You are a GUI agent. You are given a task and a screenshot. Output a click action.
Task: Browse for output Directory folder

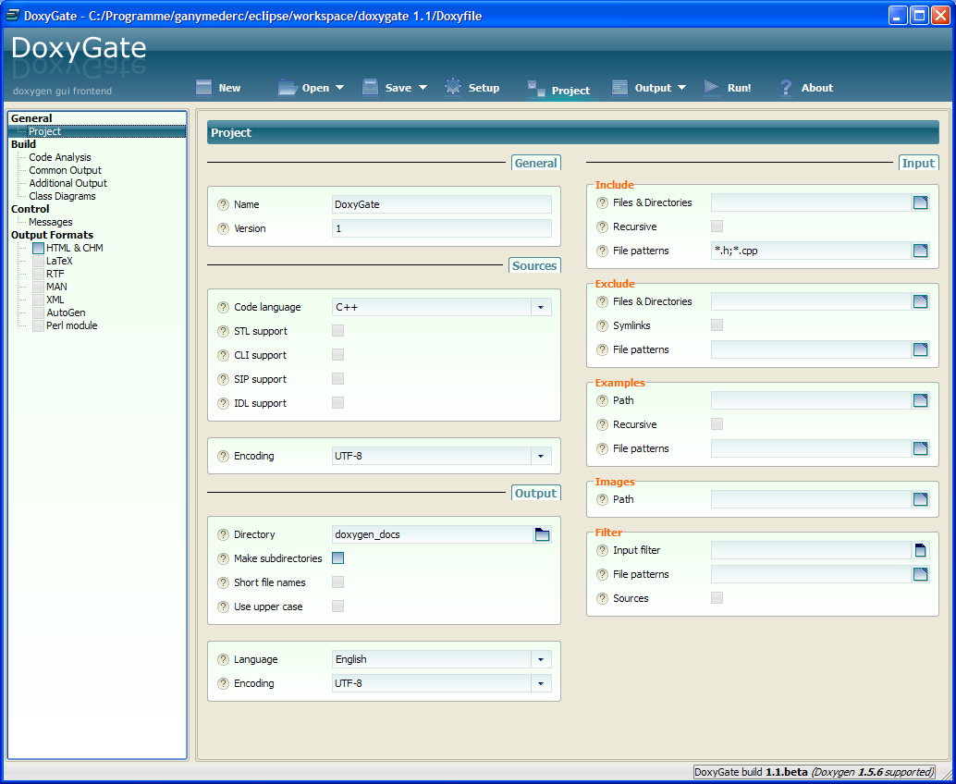pos(542,534)
